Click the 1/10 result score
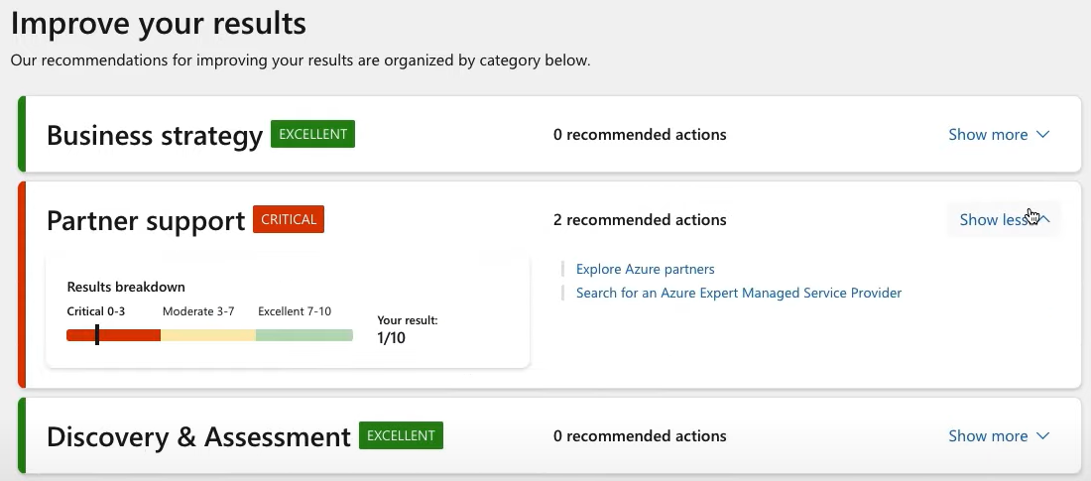The width and height of the screenshot is (1091, 481). (x=391, y=338)
